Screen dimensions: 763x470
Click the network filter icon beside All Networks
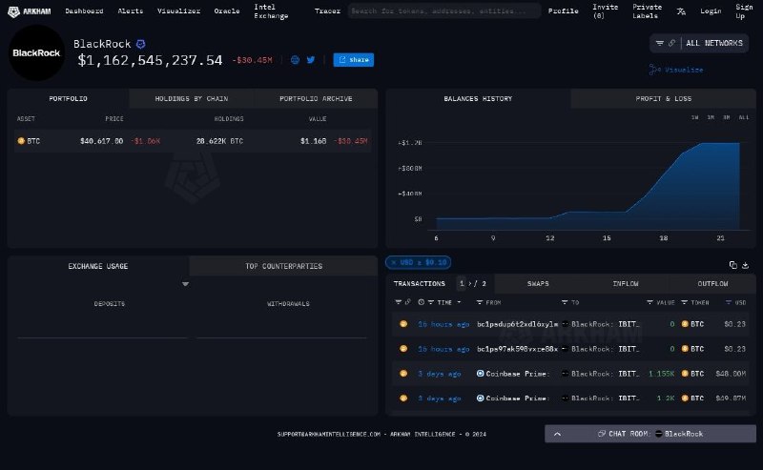pos(659,43)
